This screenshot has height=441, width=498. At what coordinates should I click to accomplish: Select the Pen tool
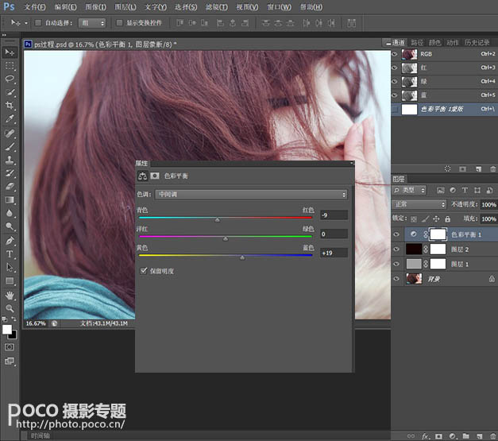click(10, 241)
